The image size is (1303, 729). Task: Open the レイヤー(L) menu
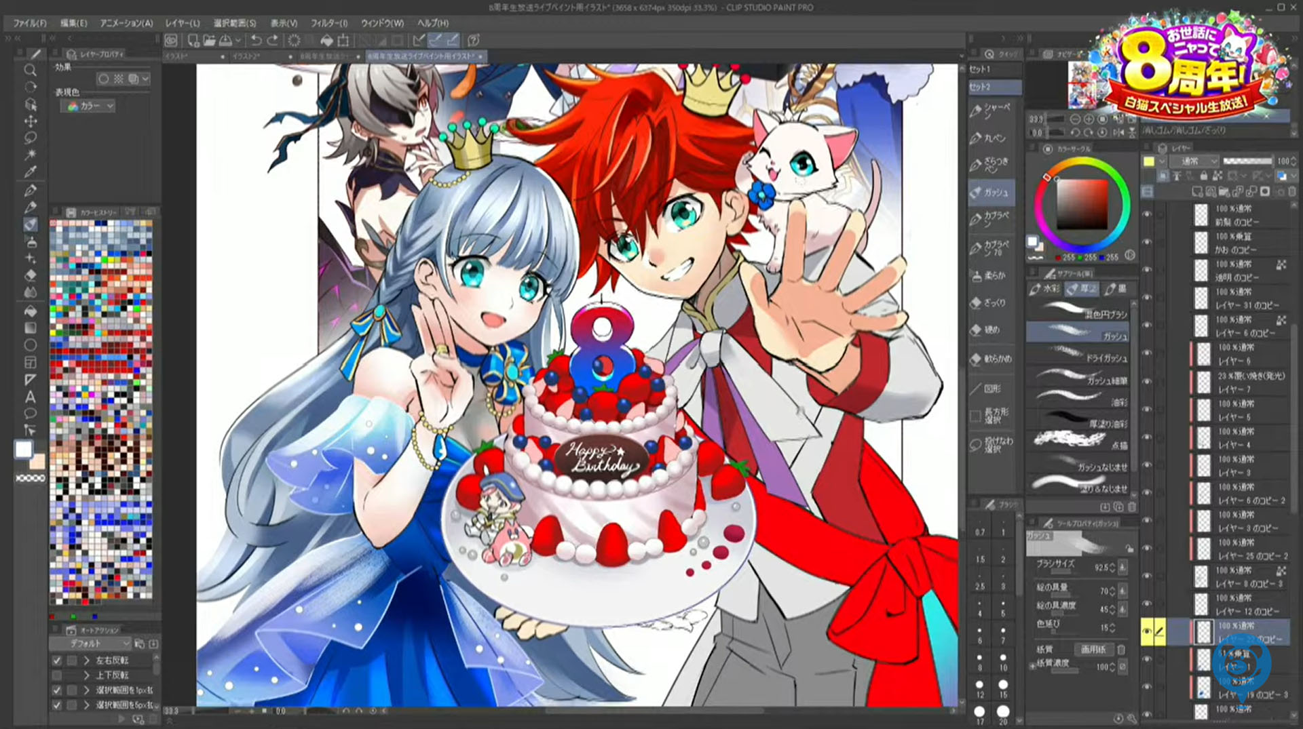pos(183,23)
